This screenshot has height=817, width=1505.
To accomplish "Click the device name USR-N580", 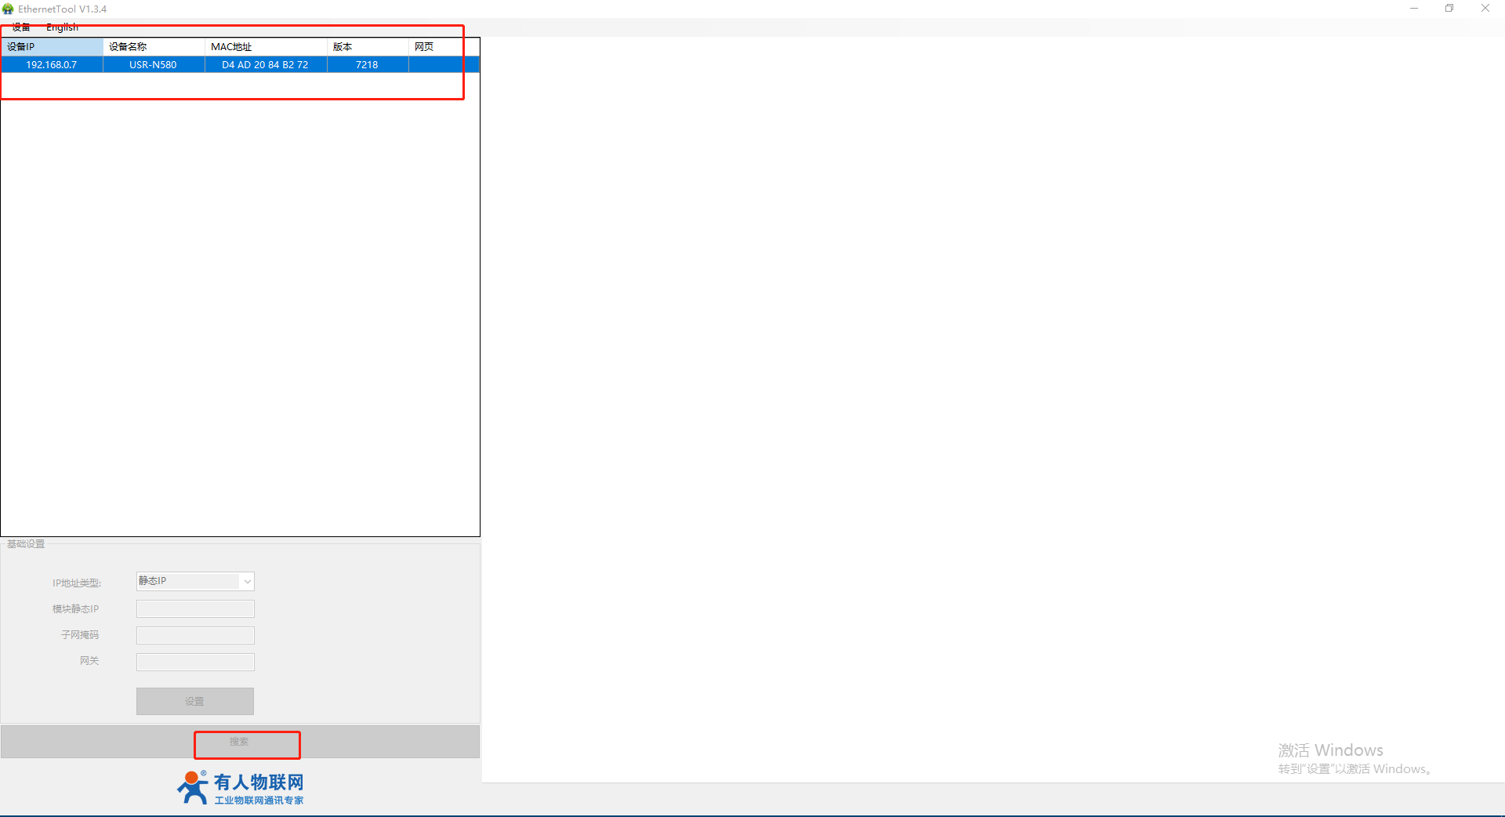I will [153, 65].
